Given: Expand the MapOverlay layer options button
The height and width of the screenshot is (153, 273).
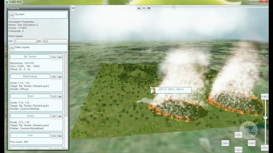Looking at the screenshot, I should (x=54, y=77).
